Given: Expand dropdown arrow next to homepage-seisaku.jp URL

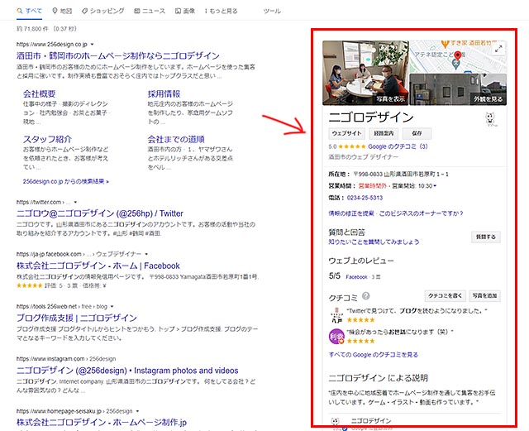Looking at the screenshot, I should pyautogui.click(x=137, y=411).
